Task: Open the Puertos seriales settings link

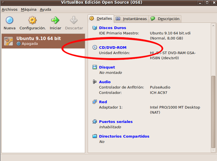Action: [x=116, y=122]
